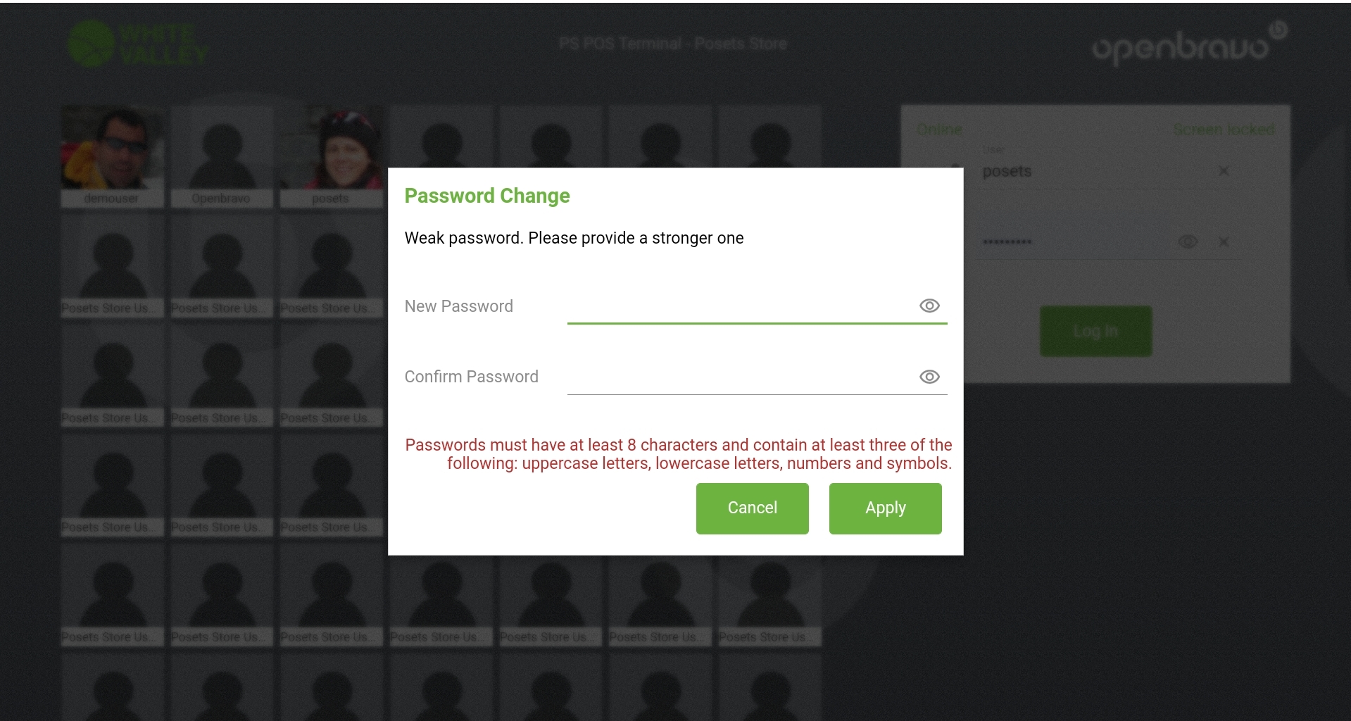
Task: Click the Log In button
Action: click(x=1095, y=331)
